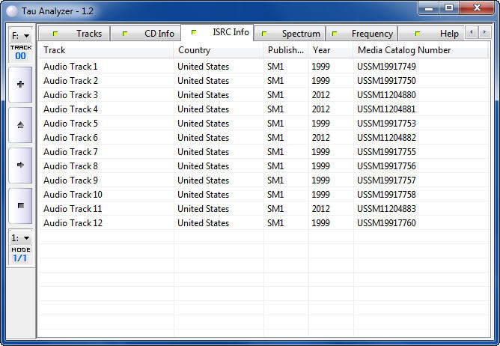Open the 1: mode dropdown

coord(20,237)
